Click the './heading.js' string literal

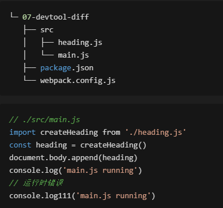155,133
